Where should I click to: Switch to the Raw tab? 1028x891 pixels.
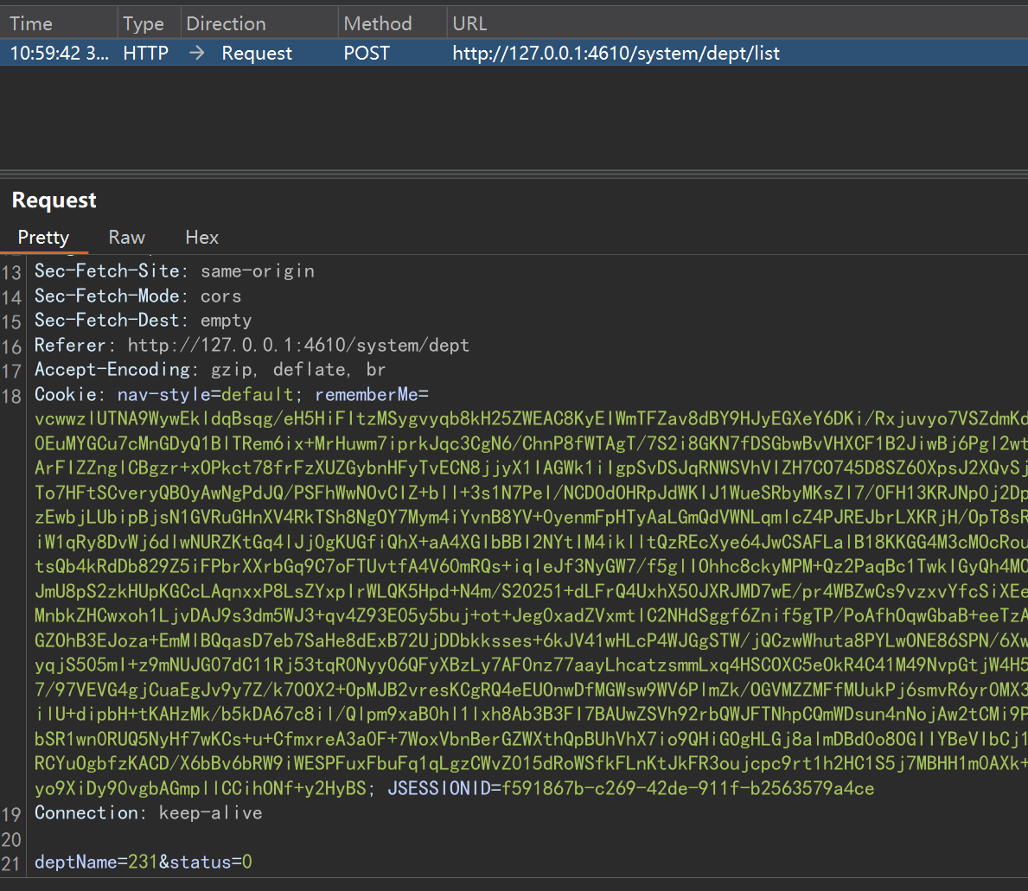click(126, 237)
